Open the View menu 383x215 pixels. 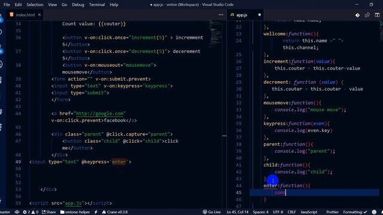52,5
